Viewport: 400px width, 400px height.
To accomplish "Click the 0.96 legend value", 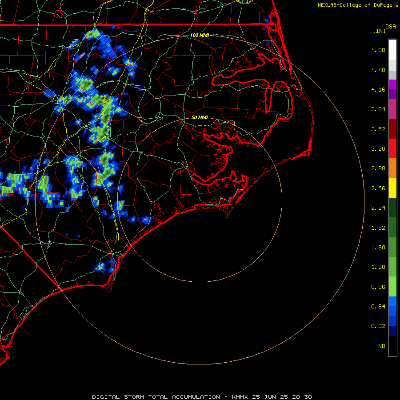I will [x=378, y=287].
